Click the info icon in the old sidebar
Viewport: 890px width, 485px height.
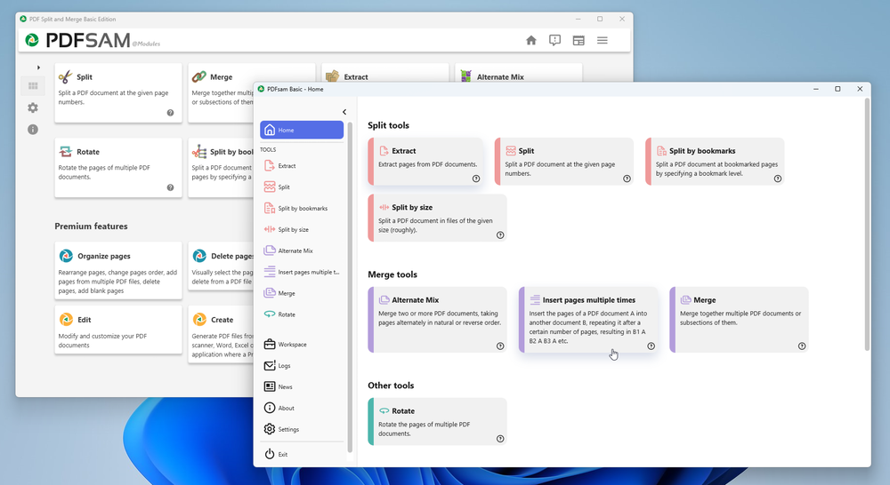(x=33, y=130)
